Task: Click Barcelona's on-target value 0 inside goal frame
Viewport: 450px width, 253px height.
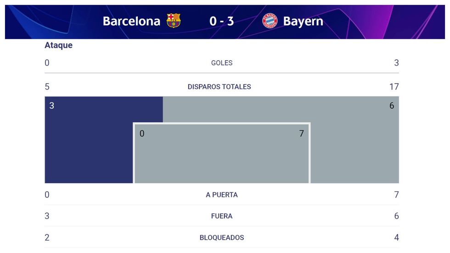Action: [x=142, y=134]
